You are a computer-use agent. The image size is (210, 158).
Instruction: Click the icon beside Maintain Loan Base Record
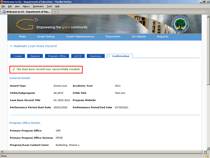click(11, 46)
